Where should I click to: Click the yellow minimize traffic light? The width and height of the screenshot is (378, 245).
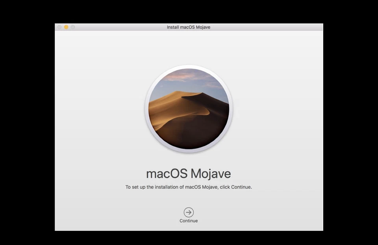tap(66, 27)
